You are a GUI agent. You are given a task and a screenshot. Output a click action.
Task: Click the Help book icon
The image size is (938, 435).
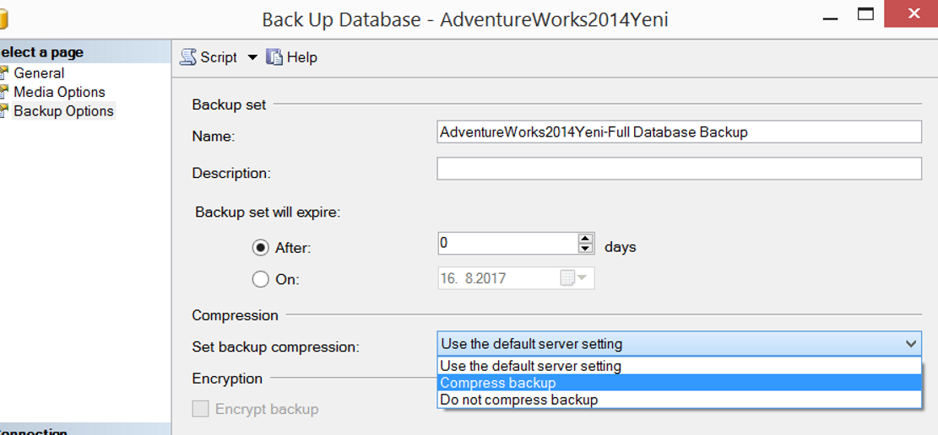[274, 57]
